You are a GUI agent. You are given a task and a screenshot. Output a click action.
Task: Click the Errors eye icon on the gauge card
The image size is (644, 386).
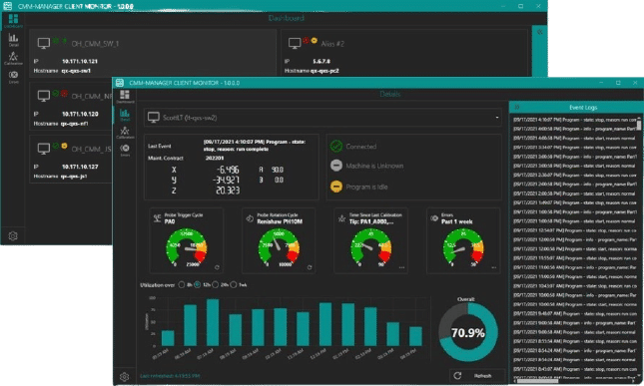(x=434, y=218)
